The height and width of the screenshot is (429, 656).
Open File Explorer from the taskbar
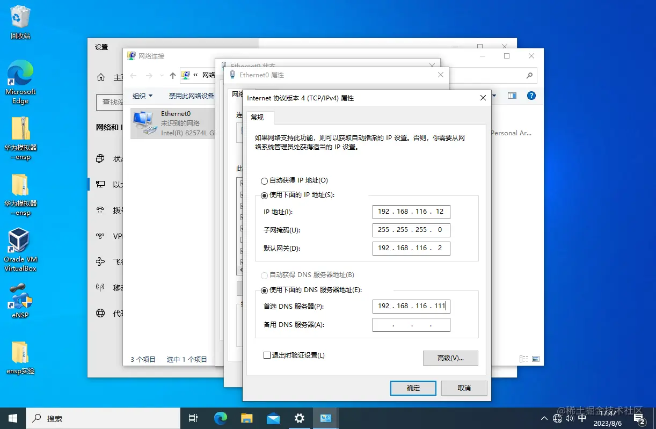[x=246, y=418]
